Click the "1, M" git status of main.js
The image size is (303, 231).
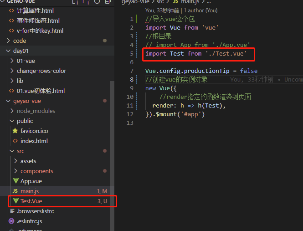pyautogui.click(x=102, y=191)
